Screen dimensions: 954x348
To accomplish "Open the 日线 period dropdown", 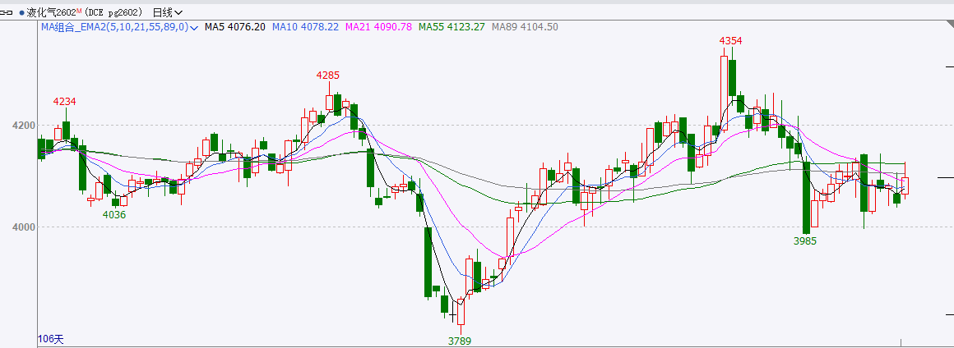I will [168, 13].
